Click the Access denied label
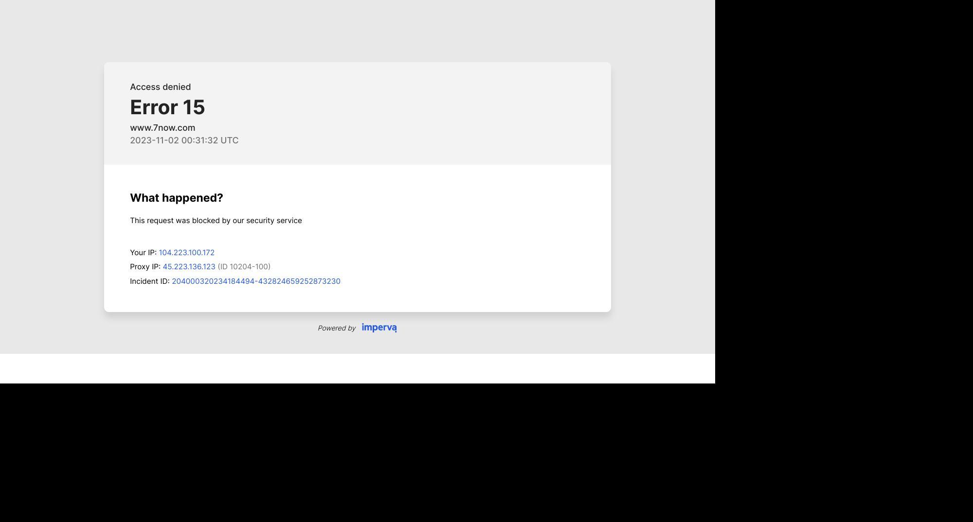973x522 pixels. click(x=160, y=87)
